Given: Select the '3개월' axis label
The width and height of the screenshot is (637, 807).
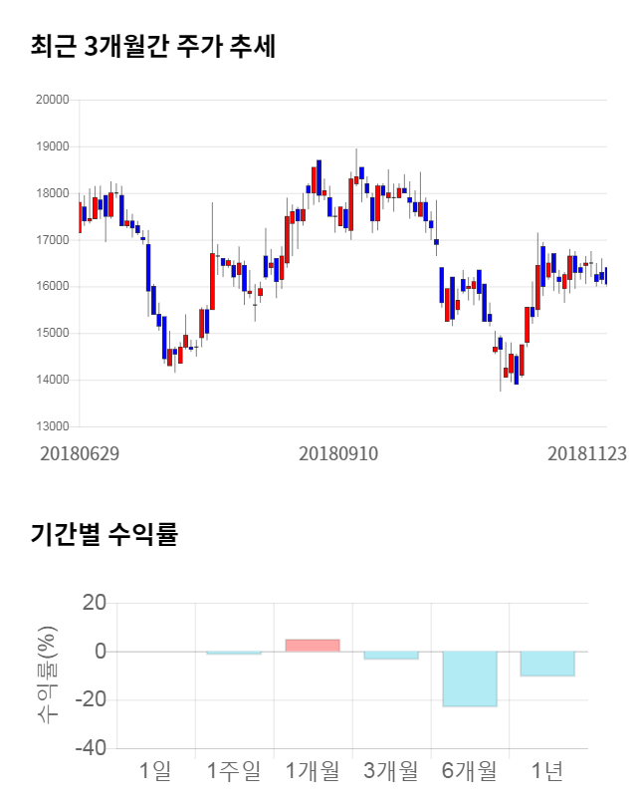Looking at the screenshot, I should click(x=390, y=770).
